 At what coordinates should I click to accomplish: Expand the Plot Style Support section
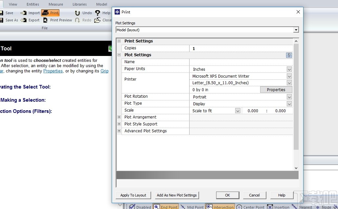click(x=119, y=124)
